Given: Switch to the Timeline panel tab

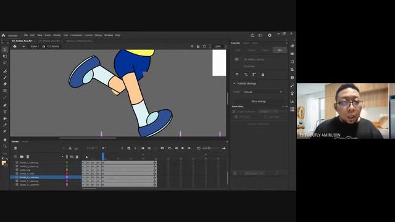Looking at the screenshot, I should (15, 142).
